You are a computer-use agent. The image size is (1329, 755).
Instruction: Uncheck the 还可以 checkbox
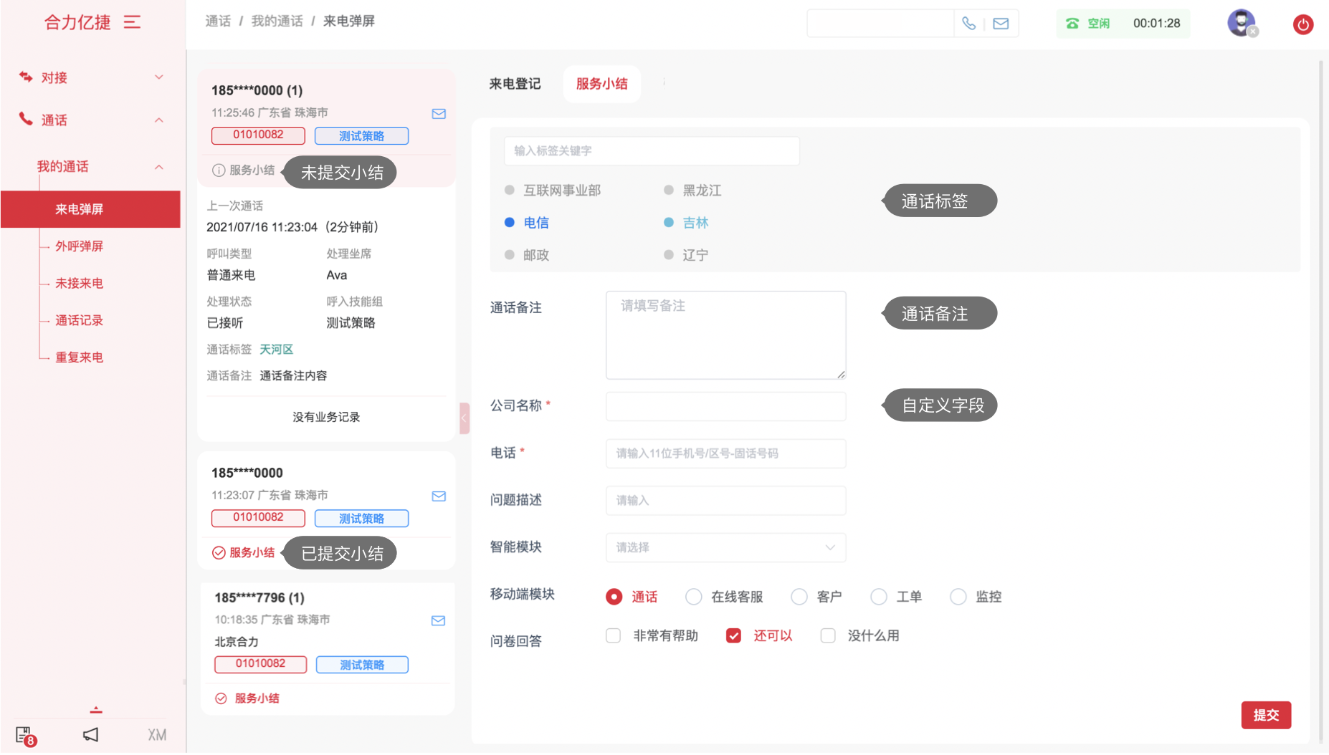pos(733,635)
